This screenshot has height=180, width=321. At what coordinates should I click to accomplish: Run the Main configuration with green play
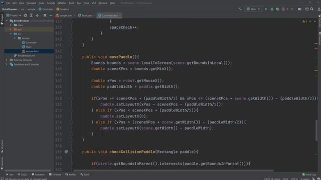[266, 9]
